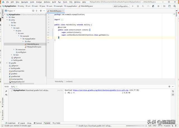179x128 pixels.
Task: Click the profiler gauge icon in toolbar
Action: click(x=148, y=6)
